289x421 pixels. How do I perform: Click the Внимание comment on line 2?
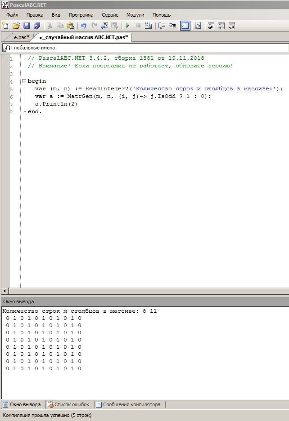click(x=130, y=66)
